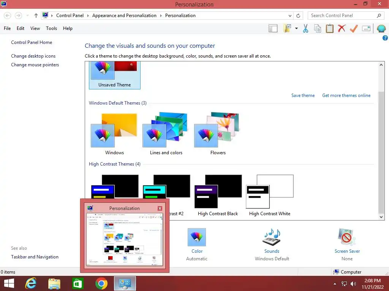The image size is (389, 291).
Task: Click the Rename icon in toolbar
Action: coord(366,28)
